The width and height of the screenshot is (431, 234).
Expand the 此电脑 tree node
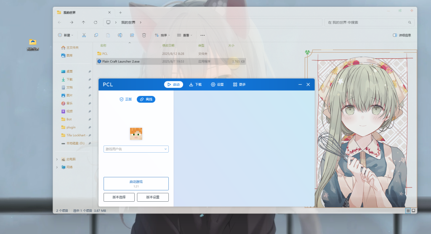[57, 159]
